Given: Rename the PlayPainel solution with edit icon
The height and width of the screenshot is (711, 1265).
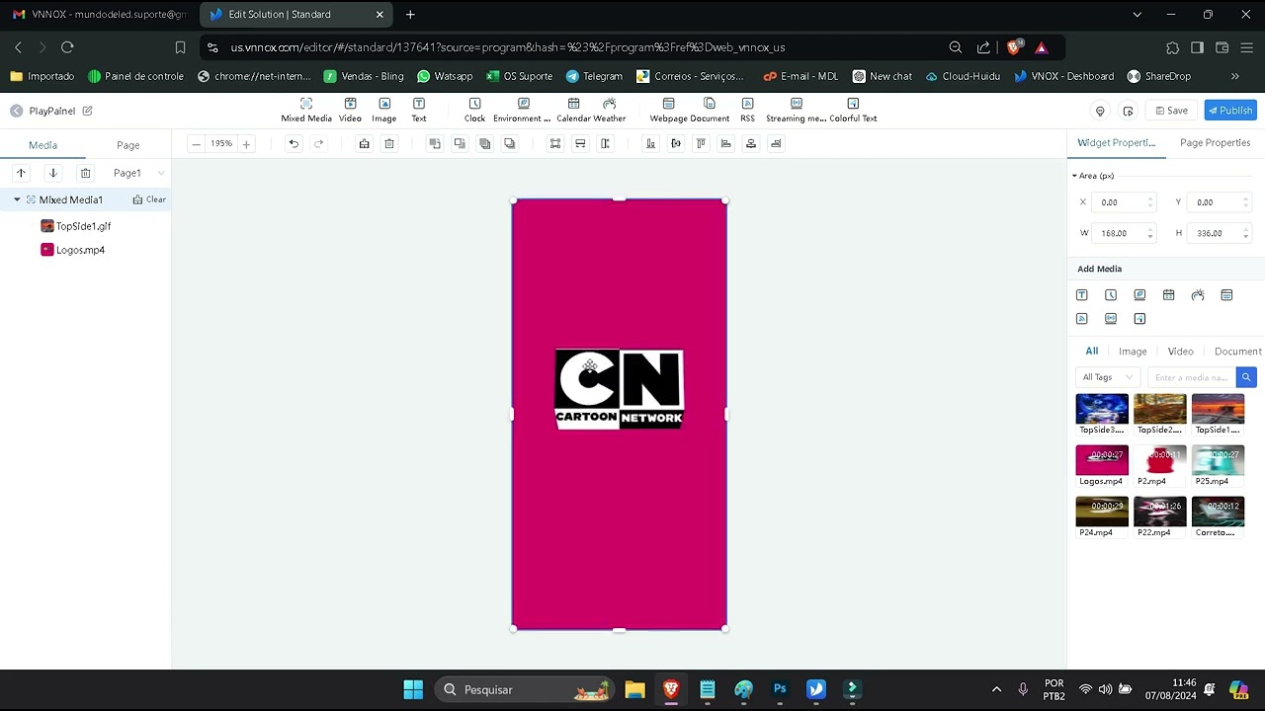Looking at the screenshot, I should pos(87,111).
